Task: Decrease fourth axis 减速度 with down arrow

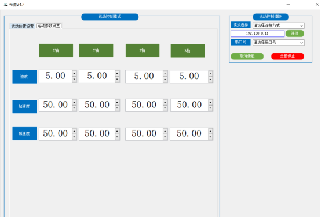Action: click(x=210, y=137)
